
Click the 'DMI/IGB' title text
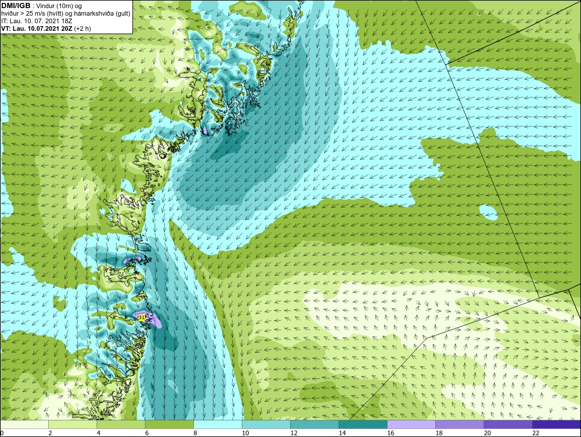point(16,6)
